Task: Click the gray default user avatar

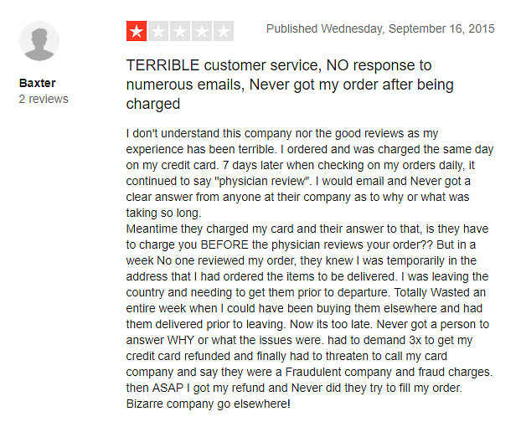Action: pyautogui.click(x=39, y=42)
